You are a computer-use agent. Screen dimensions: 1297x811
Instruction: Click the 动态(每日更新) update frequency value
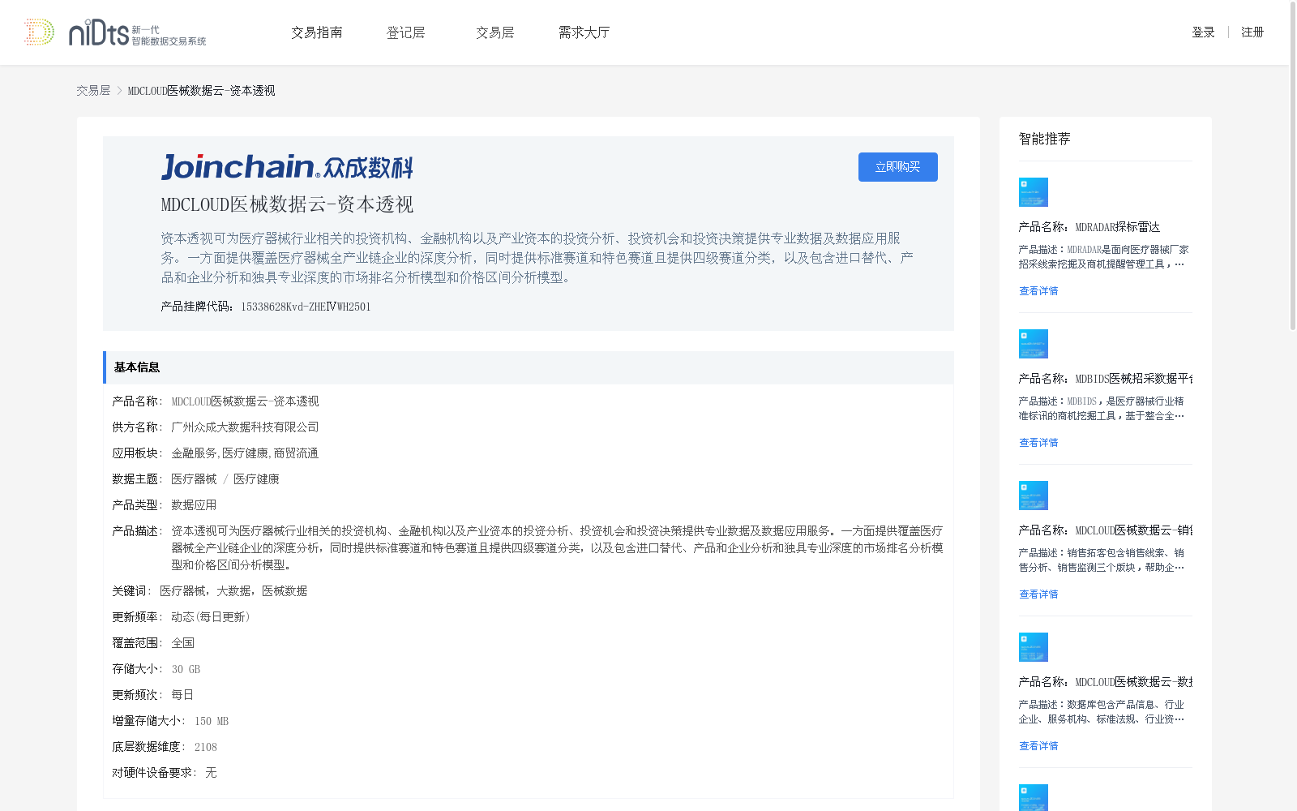point(211,617)
